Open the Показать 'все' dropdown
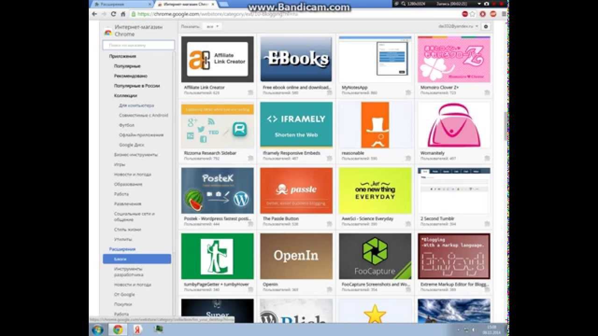Image resolution: width=598 pixels, height=336 pixels. coord(212,27)
